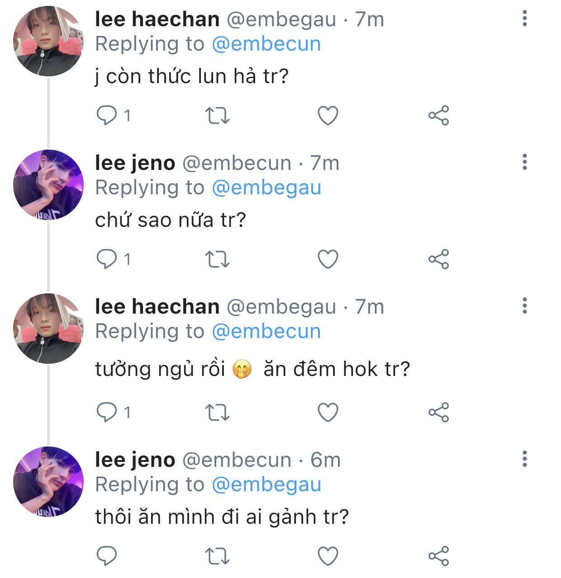
Task: Open lee haechan's avatar on the first tweet
Action: [48, 41]
